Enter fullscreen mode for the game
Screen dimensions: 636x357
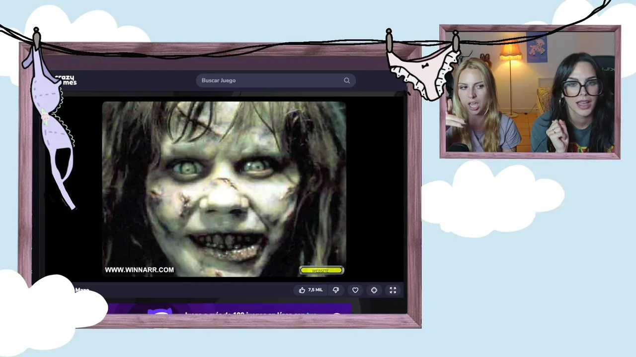(x=393, y=290)
